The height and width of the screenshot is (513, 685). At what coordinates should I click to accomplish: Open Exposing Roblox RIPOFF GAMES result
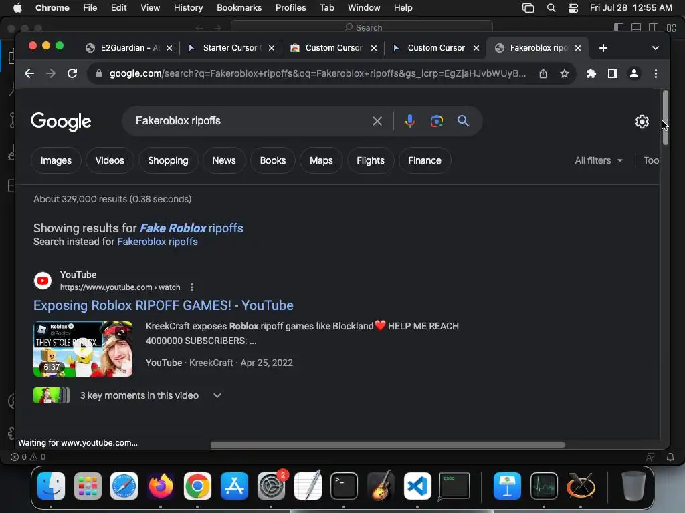point(163,305)
